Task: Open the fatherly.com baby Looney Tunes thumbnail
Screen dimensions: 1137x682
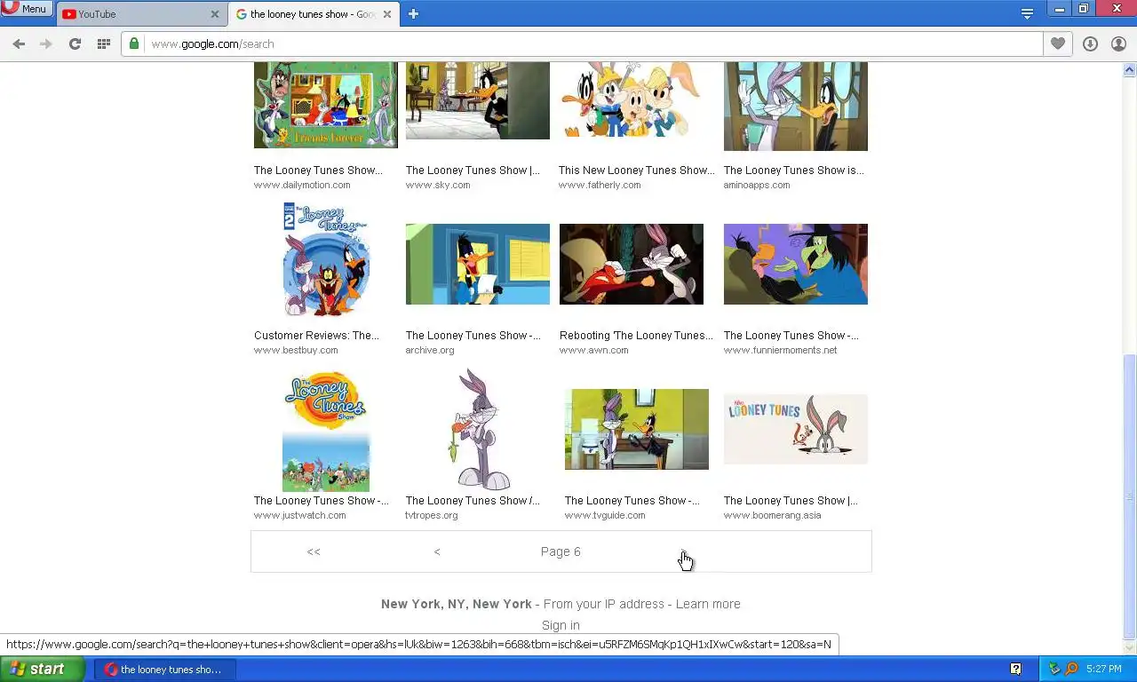Action: coord(631,99)
